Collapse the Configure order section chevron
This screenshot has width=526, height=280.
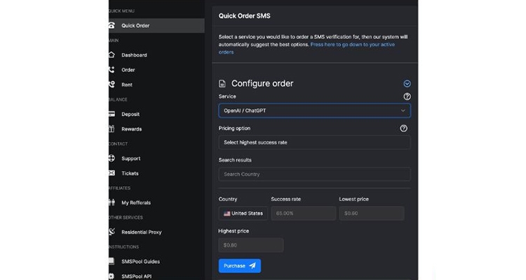[x=407, y=83]
